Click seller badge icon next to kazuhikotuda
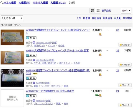The height and width of the screenshot is (108, 133). point(34,60)
